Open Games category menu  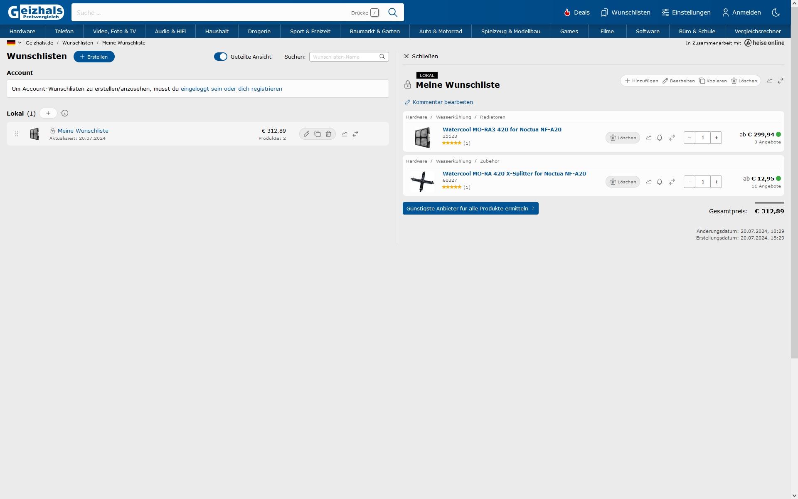click(x=569, y=31)
